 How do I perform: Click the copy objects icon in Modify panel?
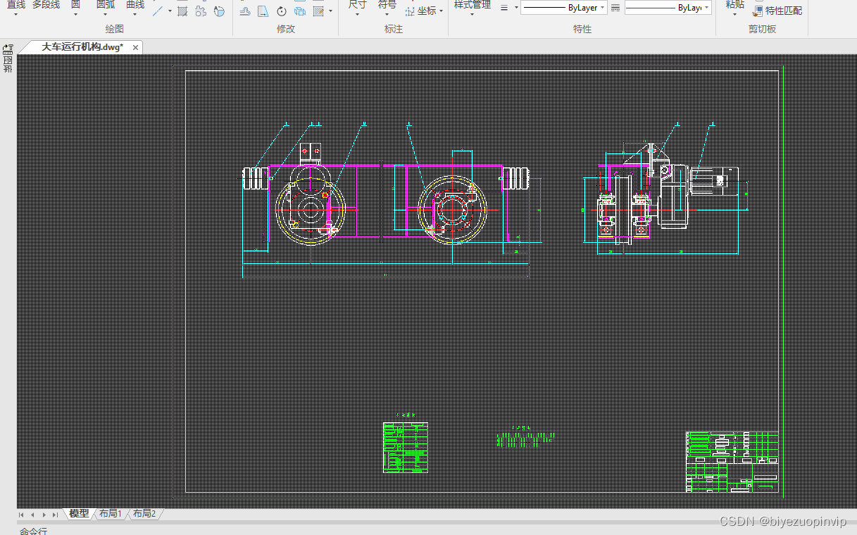pyautogui.click(x=300, y=11)
